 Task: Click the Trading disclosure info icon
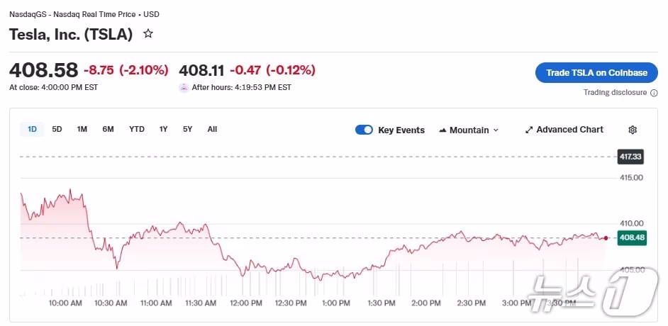pyautogui.click(x=654, y=93)
